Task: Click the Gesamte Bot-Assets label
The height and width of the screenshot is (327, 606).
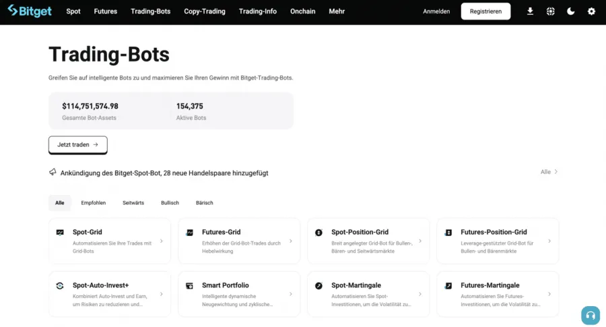Action: pyautogui.click(x=89, y=117)
